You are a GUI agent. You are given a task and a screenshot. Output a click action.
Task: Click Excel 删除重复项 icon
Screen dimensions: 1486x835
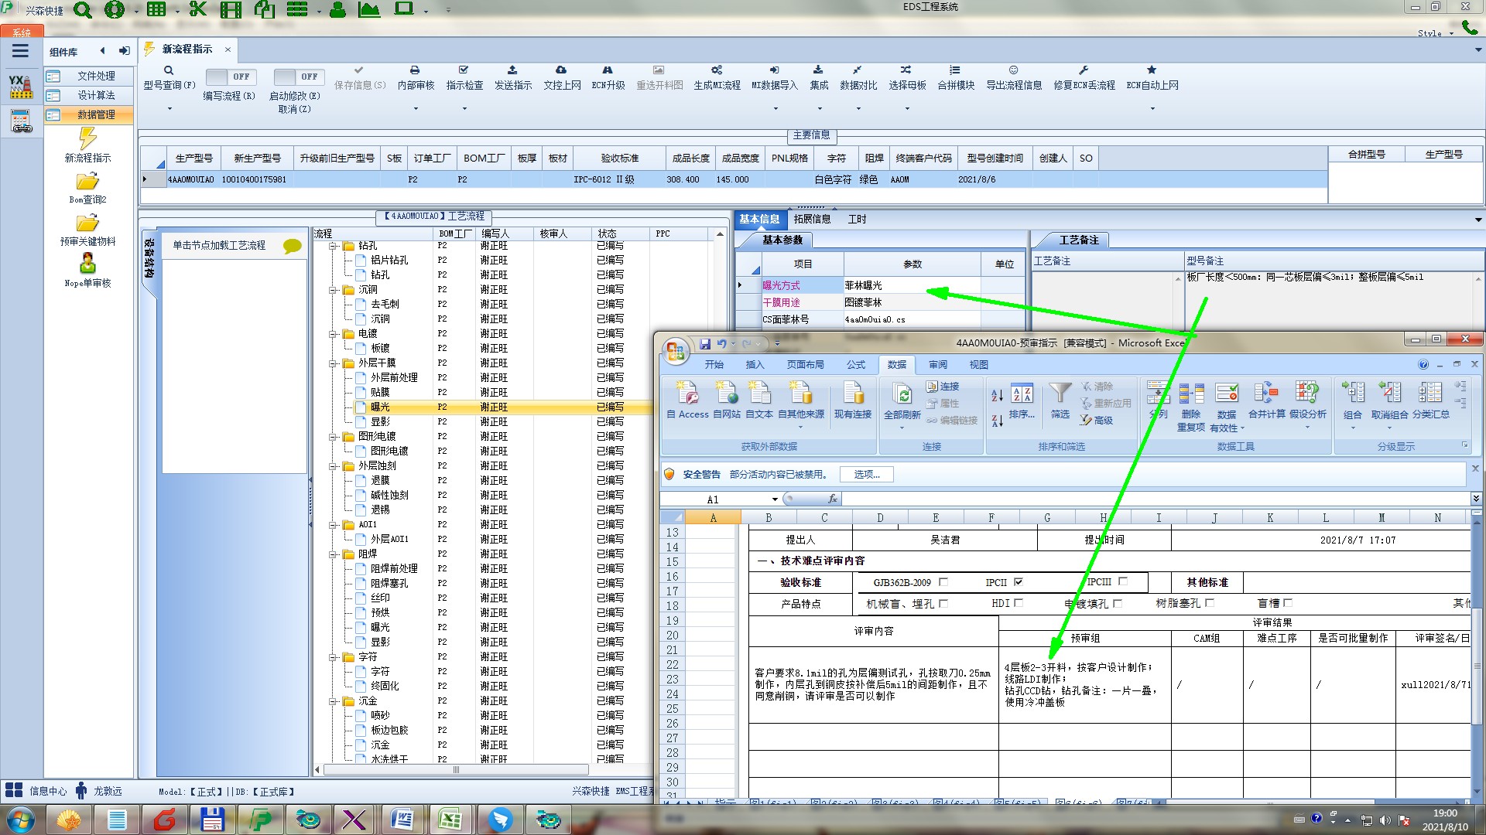pyautogui.click(x=1191, y=394)
